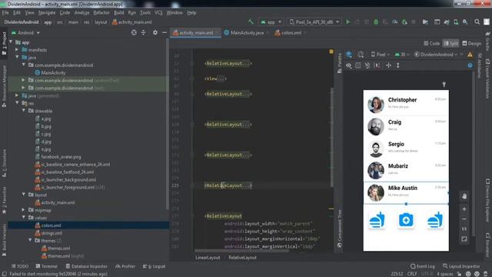Viewport: 492px width, 277px height.
Task: Click the layout warning triangle icon
Action: click(470, 55)
